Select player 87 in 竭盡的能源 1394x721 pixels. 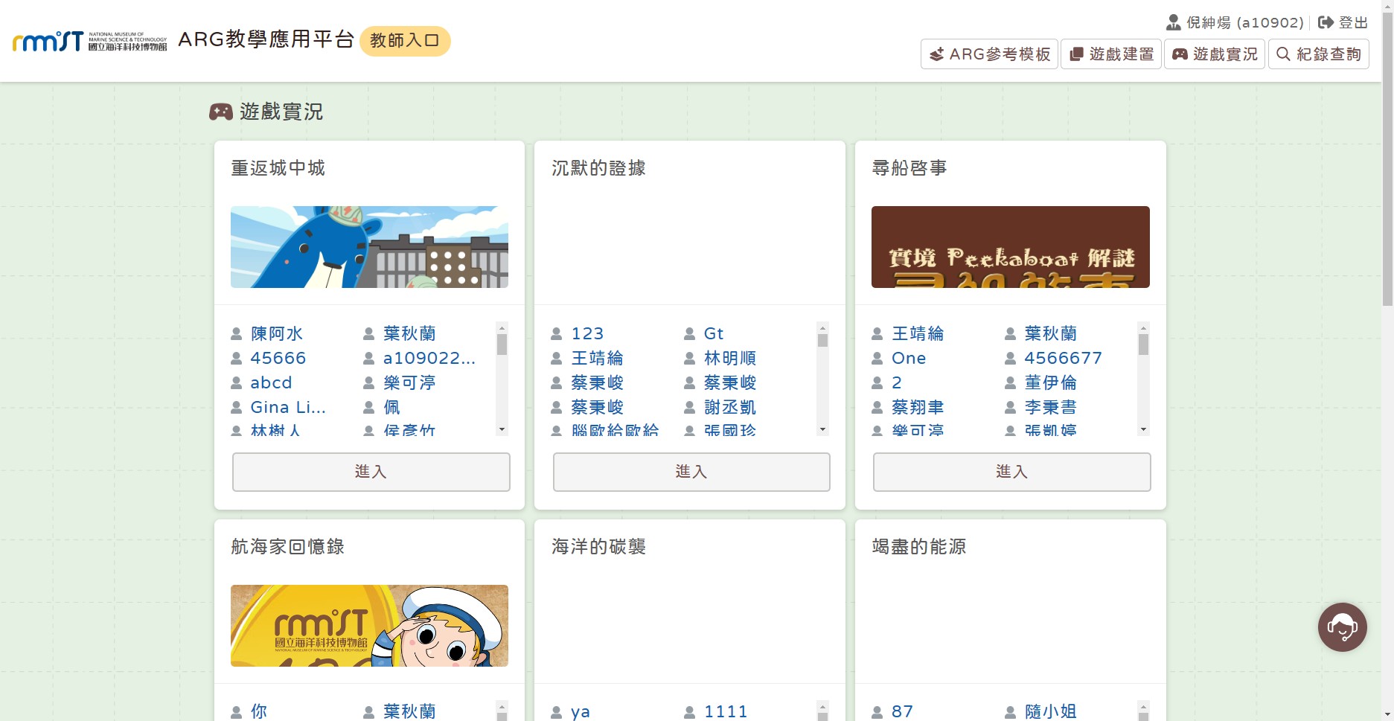902,712
